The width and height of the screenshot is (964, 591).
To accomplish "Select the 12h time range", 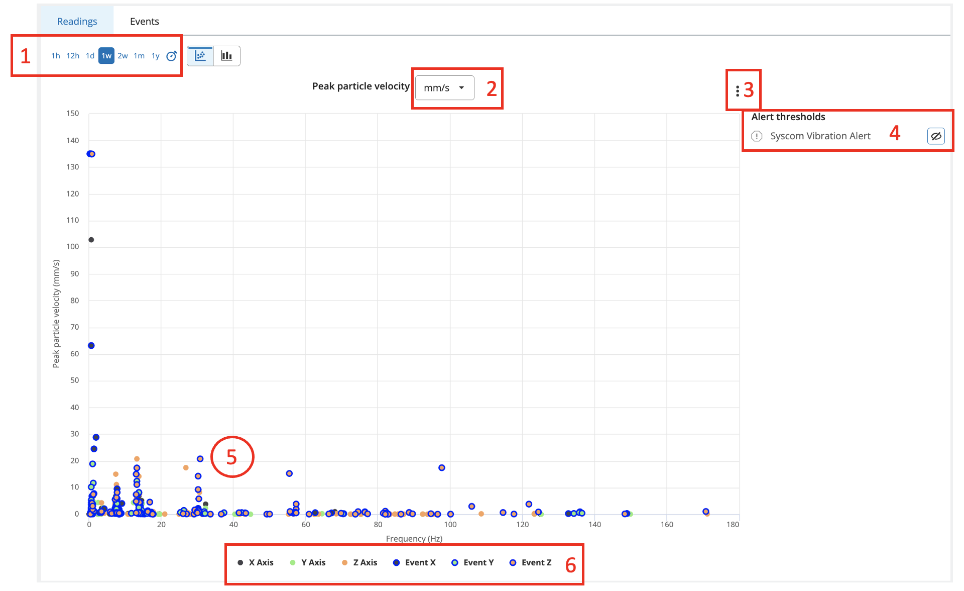I will (x=73, y=56).
